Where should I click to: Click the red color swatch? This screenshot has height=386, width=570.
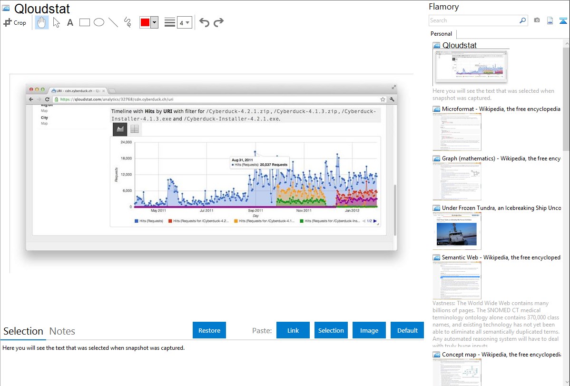[145, 22]
